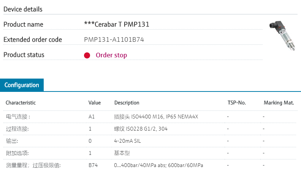Click the Order stop status text
The height and width of the screenshot is (175, 301).
click(111, 55)
